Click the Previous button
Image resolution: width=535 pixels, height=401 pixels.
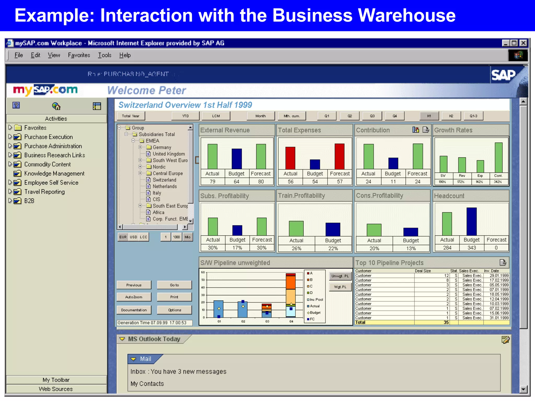tap(134, 285)
